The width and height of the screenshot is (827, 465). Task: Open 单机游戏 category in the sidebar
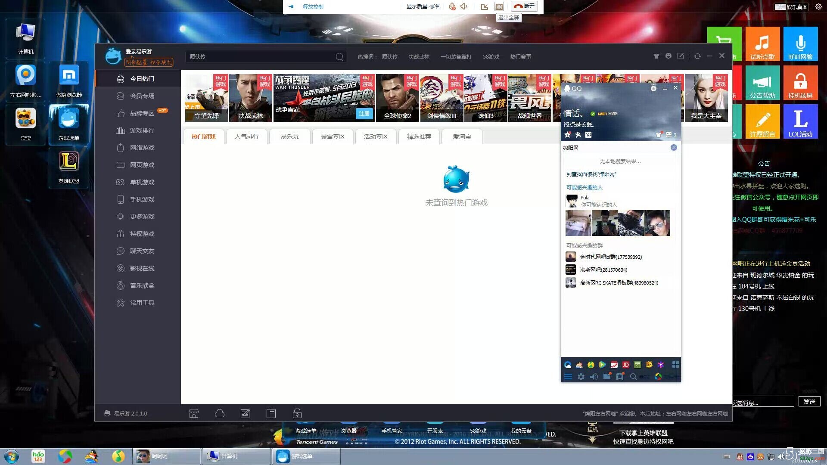[x=137, y=182]
